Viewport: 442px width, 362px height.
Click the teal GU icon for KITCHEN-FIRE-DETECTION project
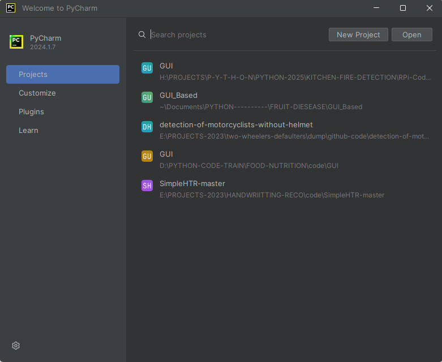coord(147,68)
